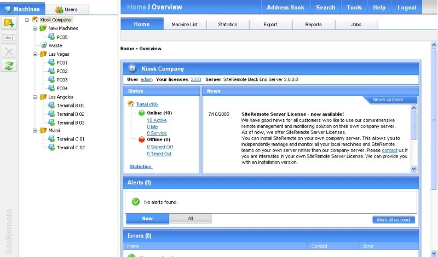Screen dimensions: 438x257
Task: Select the Waste recycle bin icon
Action: click(43, 45)
